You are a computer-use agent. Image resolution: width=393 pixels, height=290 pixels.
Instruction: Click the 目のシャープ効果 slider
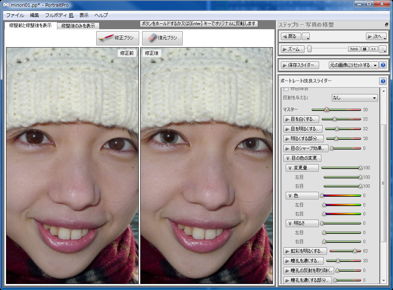(345, 148)
